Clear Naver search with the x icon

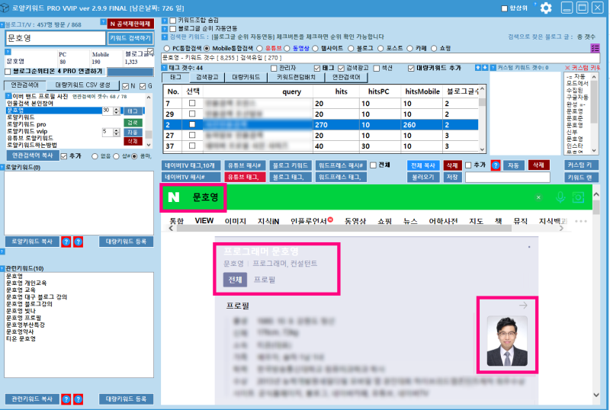[538, 197]
